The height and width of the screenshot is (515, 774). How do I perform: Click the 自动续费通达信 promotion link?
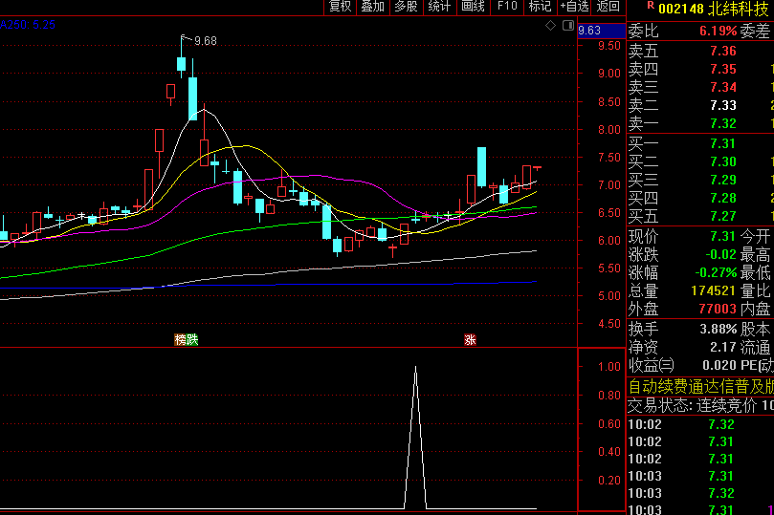click(700, 387)
